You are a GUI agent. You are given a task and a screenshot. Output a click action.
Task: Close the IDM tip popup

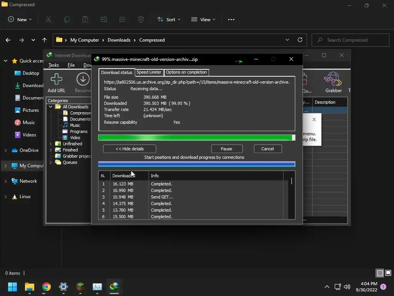[x=314, y=119]
